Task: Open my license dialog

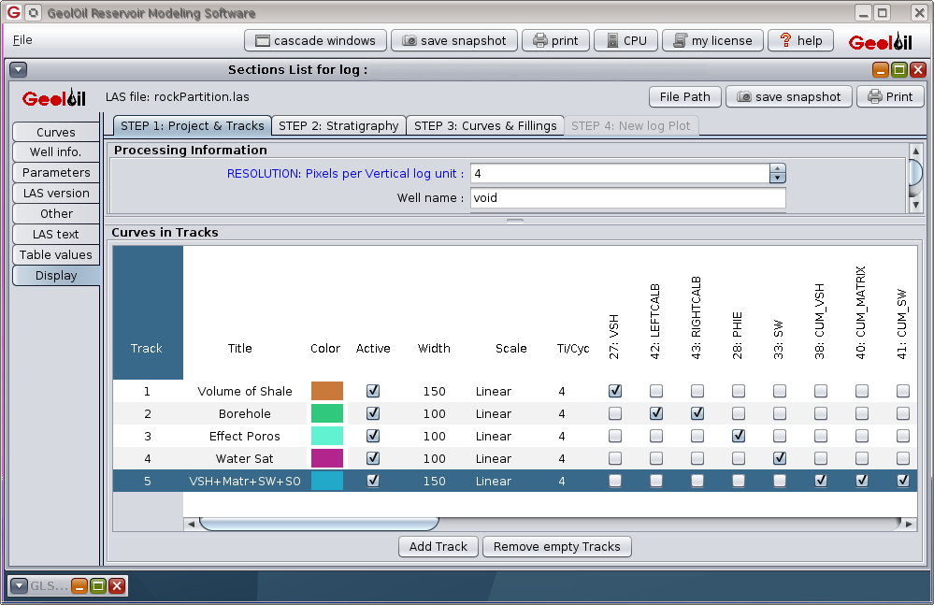Action: pyautogui.click(x=712, y=40)
